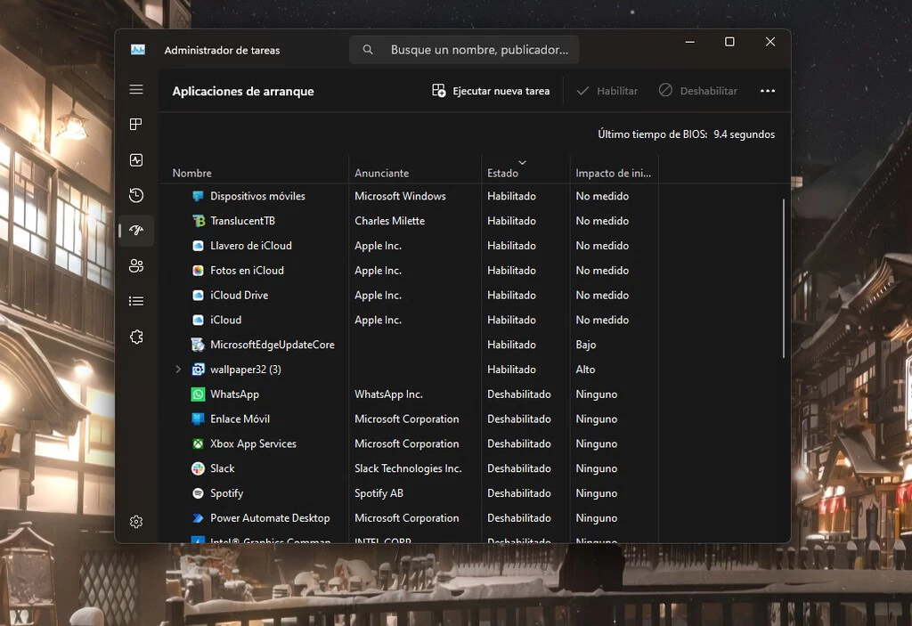Select the WhatsApp row name
This screenshot has height=626, width=912.
[235, 394]
